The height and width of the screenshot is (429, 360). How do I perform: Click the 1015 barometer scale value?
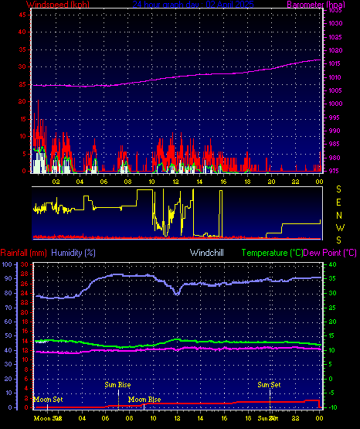tap(335, 63)
